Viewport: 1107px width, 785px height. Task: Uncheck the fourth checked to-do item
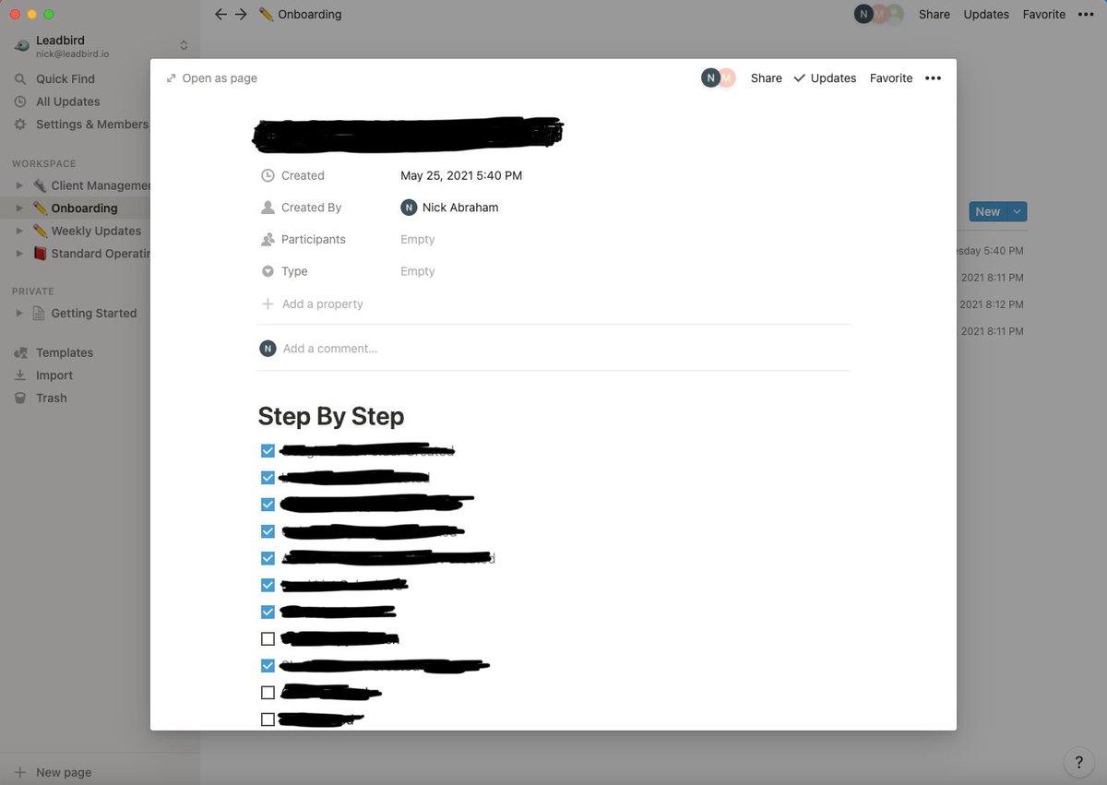point(268,531)
